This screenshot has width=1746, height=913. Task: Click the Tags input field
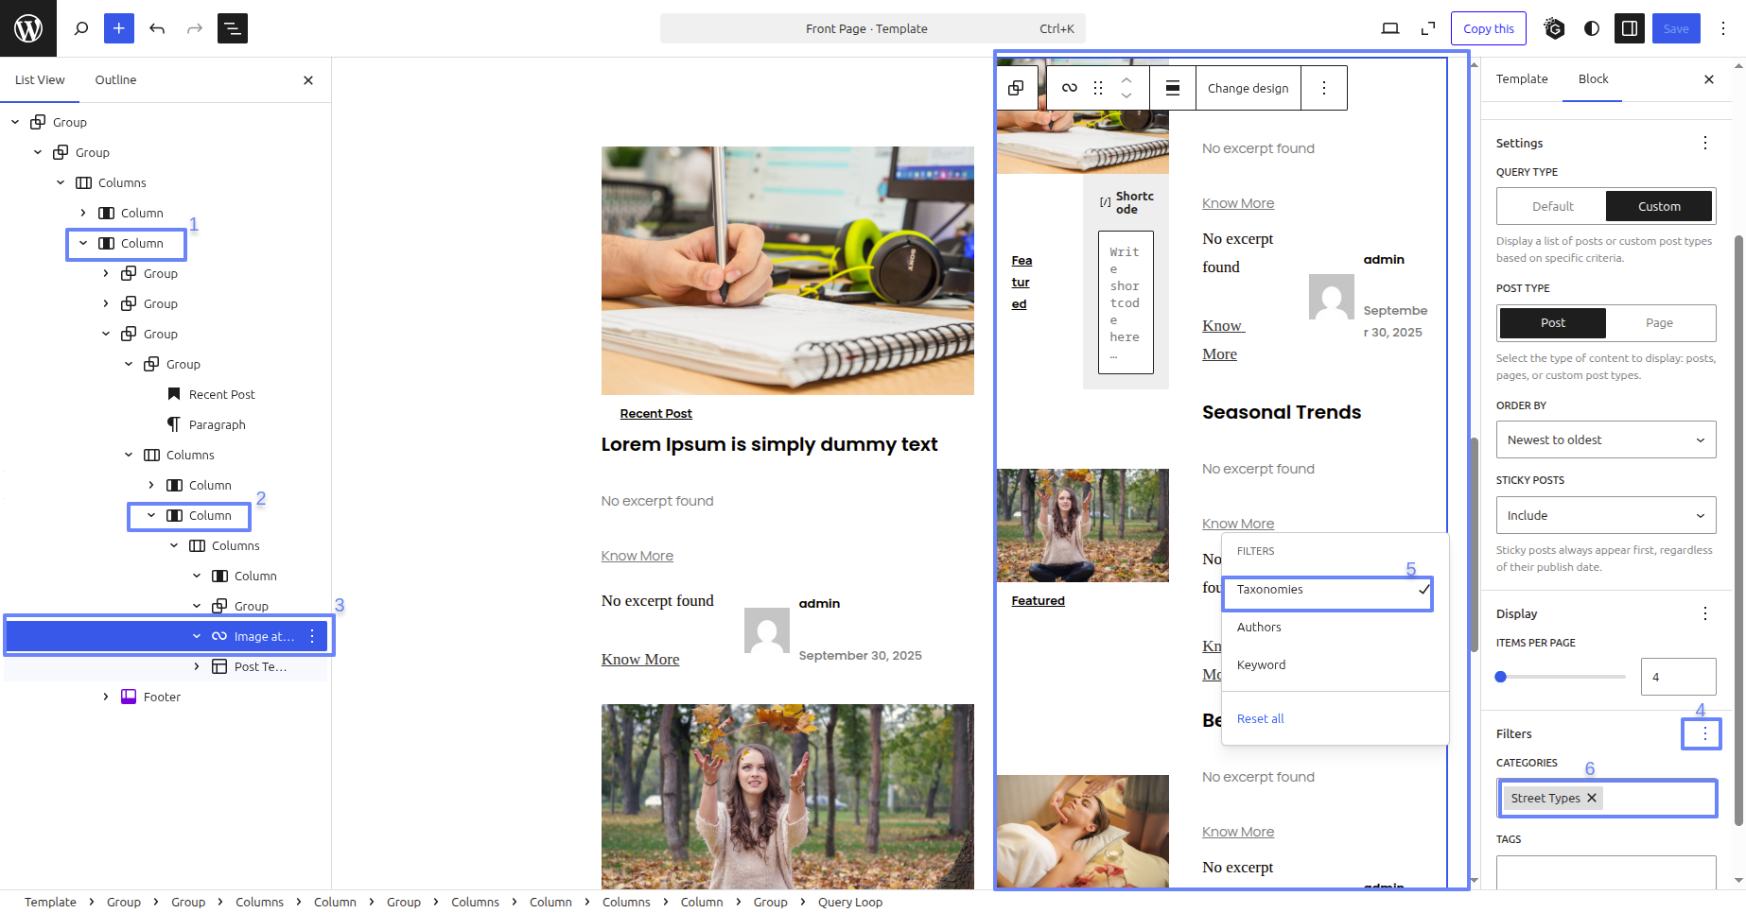coord(1605,871)
